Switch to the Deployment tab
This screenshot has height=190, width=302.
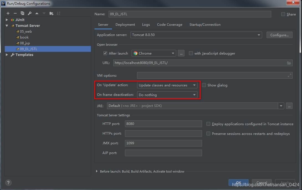(125, 25)
